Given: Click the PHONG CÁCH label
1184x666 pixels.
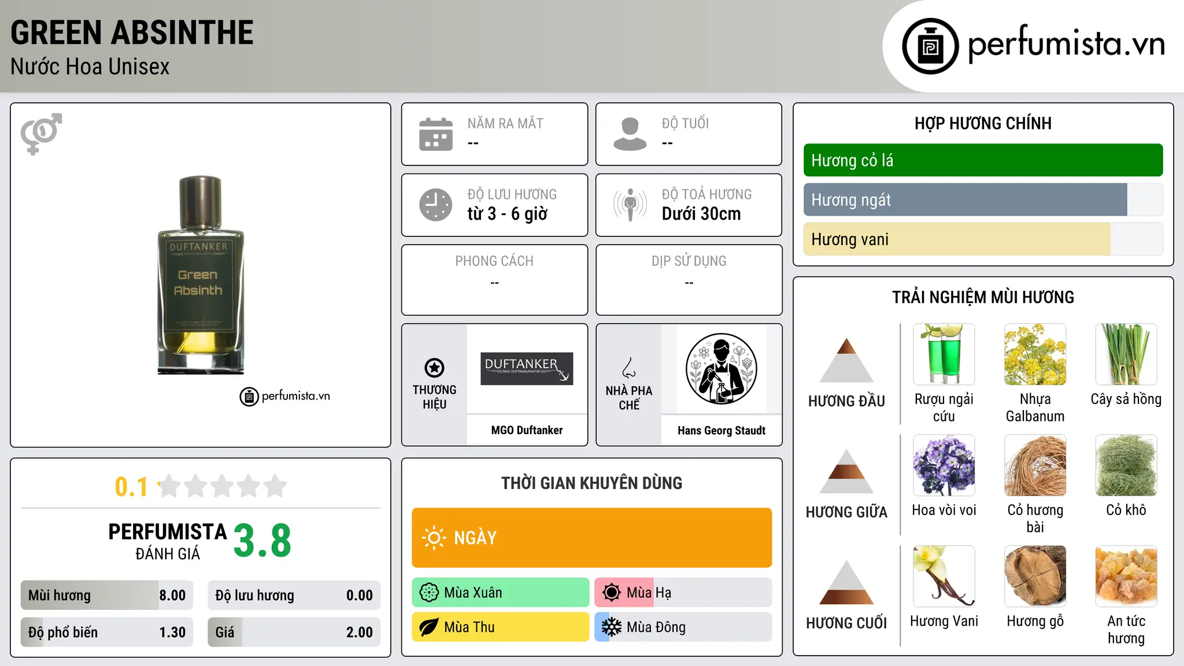Looking at the screenshot, I should pyautogui.click(x=494, y=261).
